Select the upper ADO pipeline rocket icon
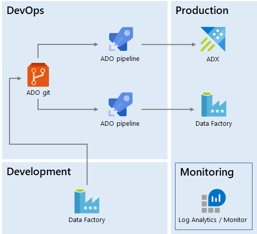The width and height of the screenshot is (257, 234). click(x=121, y=39)
